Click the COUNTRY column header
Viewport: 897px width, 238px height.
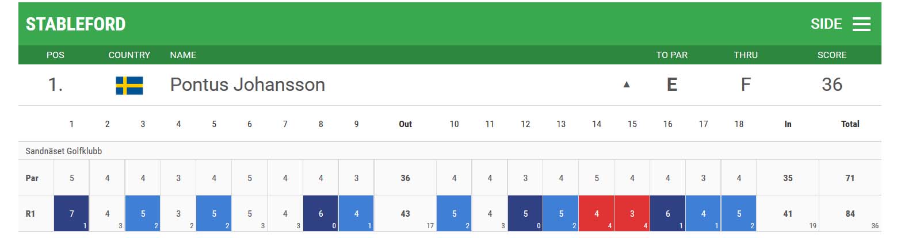[x=129, y=55]
